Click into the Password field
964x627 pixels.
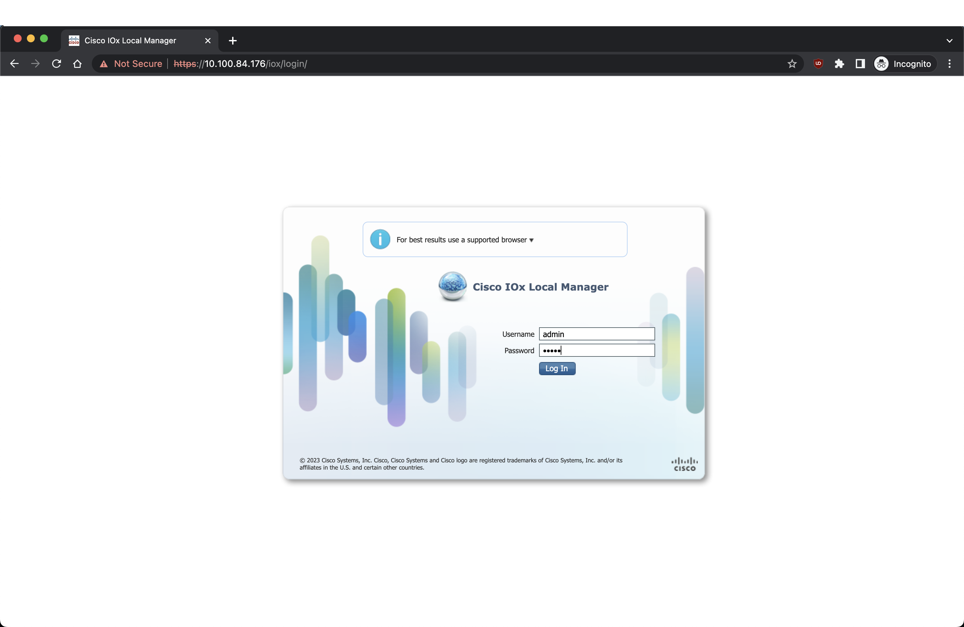pyautogui.click(x=597, y=350)
